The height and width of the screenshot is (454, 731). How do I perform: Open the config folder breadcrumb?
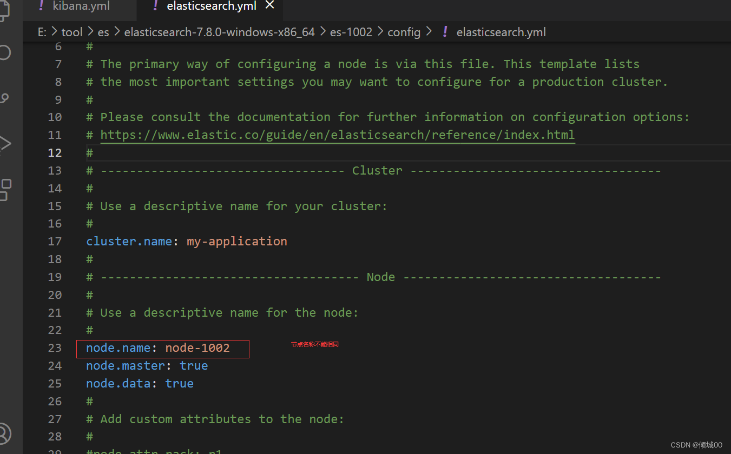[404, 32]
